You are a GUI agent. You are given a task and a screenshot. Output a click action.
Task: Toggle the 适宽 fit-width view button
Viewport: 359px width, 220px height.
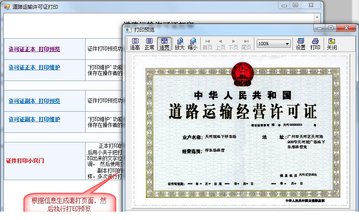pyautogui.click(x=164, y=44)
